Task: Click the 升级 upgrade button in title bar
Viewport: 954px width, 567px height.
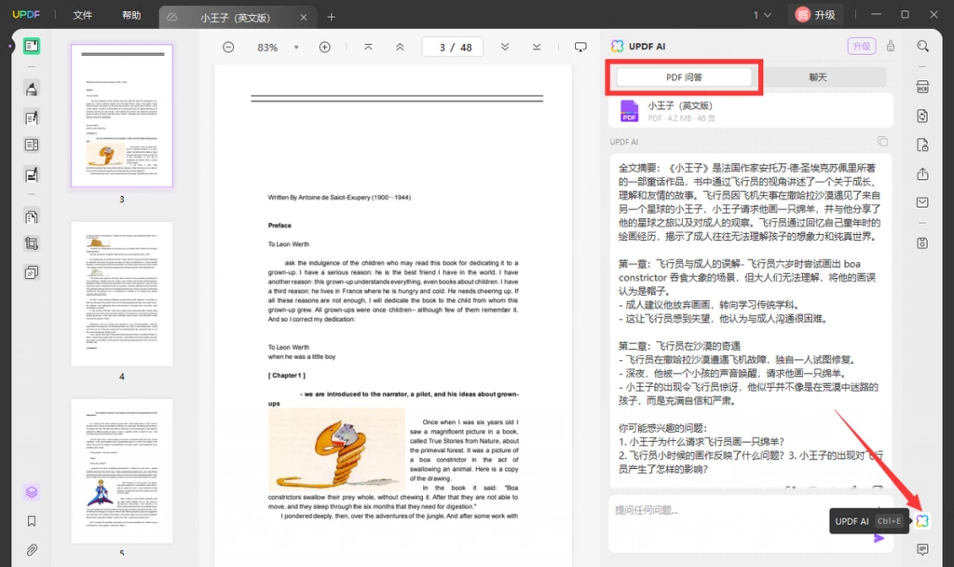Action: pos(816,15)
